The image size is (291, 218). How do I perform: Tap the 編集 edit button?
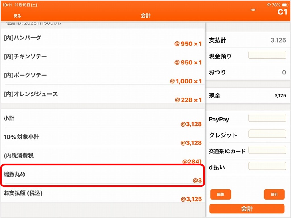[x=221, y=194]
